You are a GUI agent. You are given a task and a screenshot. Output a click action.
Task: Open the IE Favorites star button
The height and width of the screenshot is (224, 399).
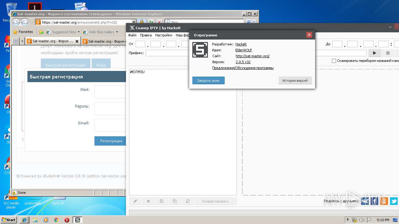23,32
